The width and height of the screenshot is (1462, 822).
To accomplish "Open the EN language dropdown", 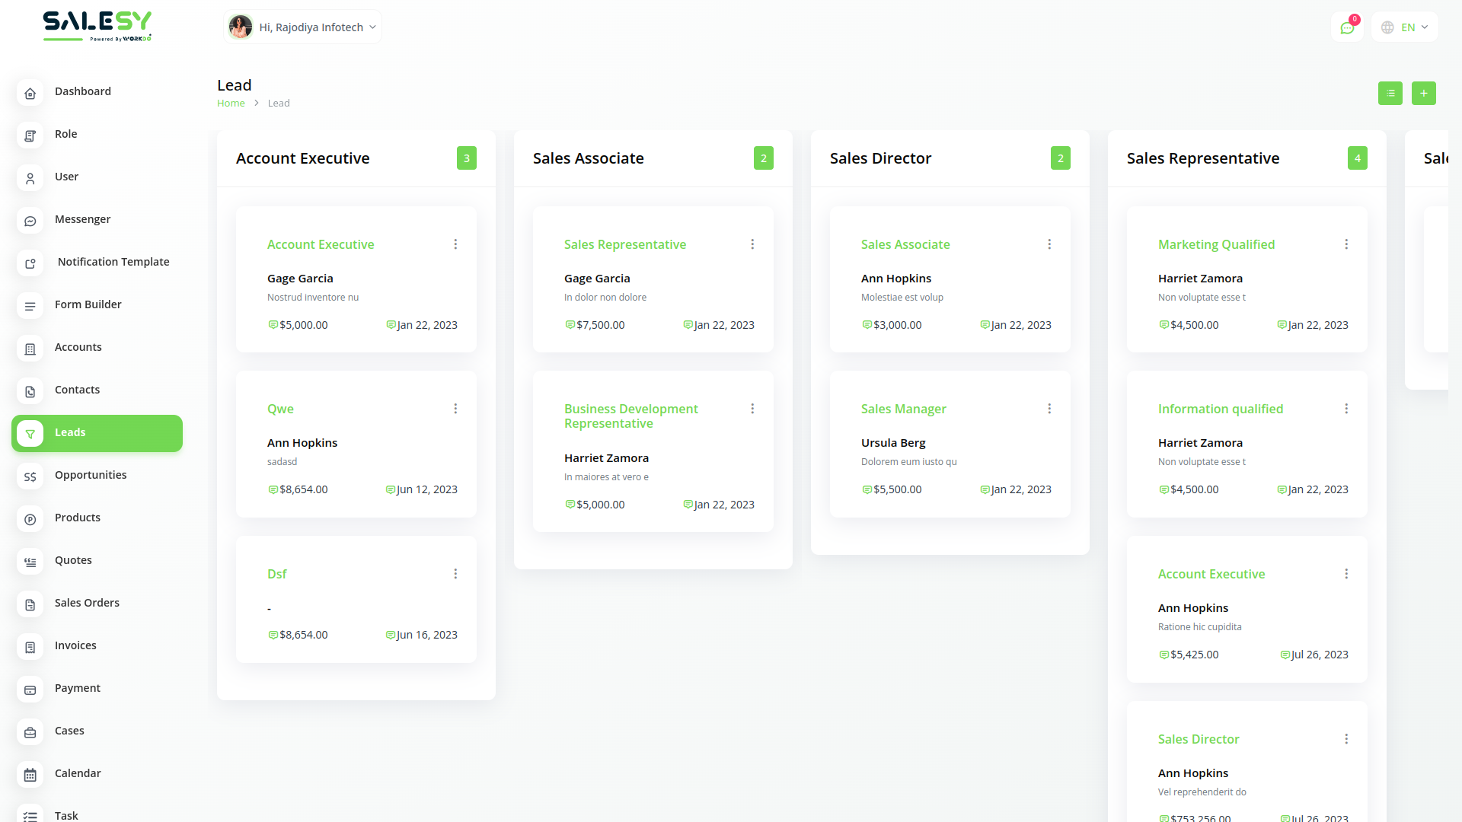I will (1405, 27).
